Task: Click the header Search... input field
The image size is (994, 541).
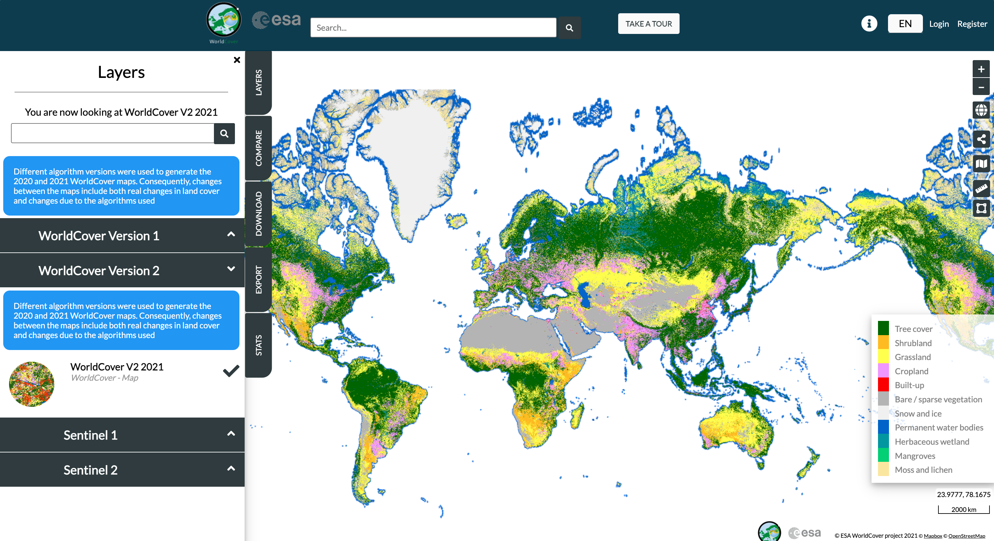Action: click(433, 28)
